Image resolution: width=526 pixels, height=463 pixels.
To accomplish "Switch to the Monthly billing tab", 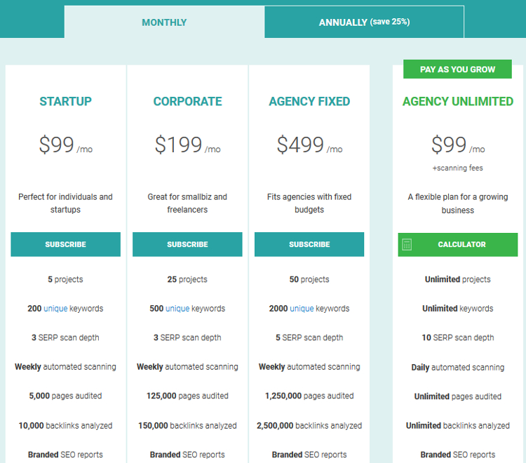I will (x=164, y=22).
